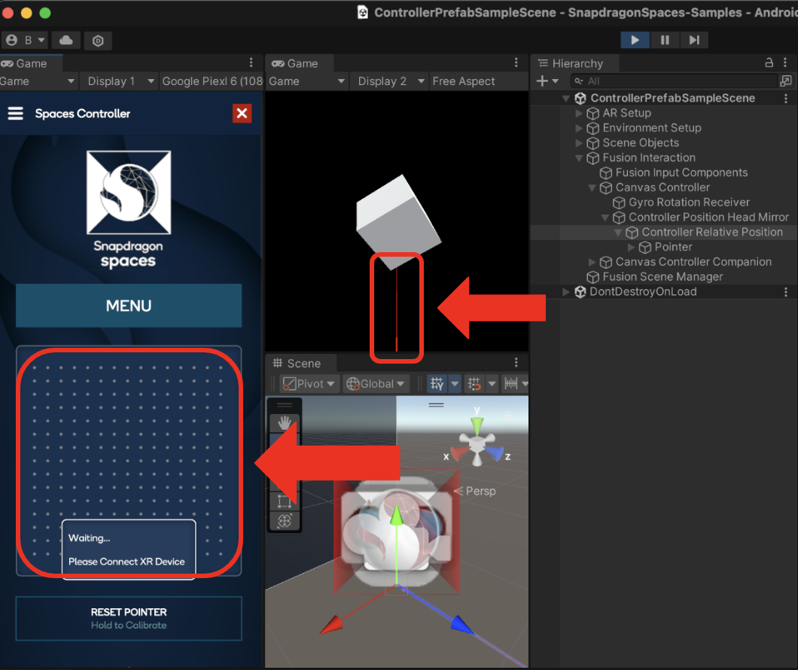
Task: Open the Free Aspect dropdown
Action: (x=478, y=81)
